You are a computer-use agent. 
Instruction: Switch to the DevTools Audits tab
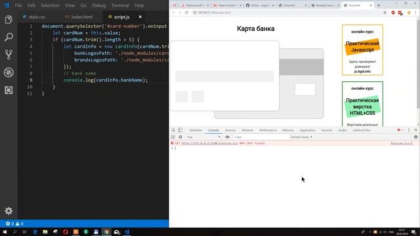tap(343, 130)
